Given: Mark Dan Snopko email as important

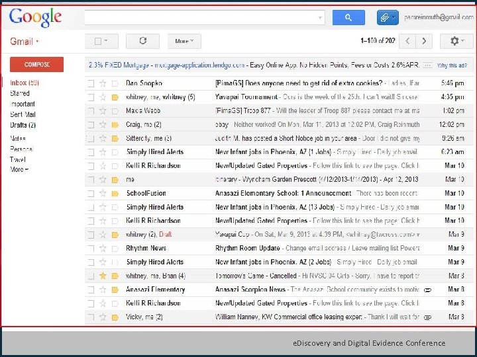Looking at the screenshot, I should [x=115, y=83].
